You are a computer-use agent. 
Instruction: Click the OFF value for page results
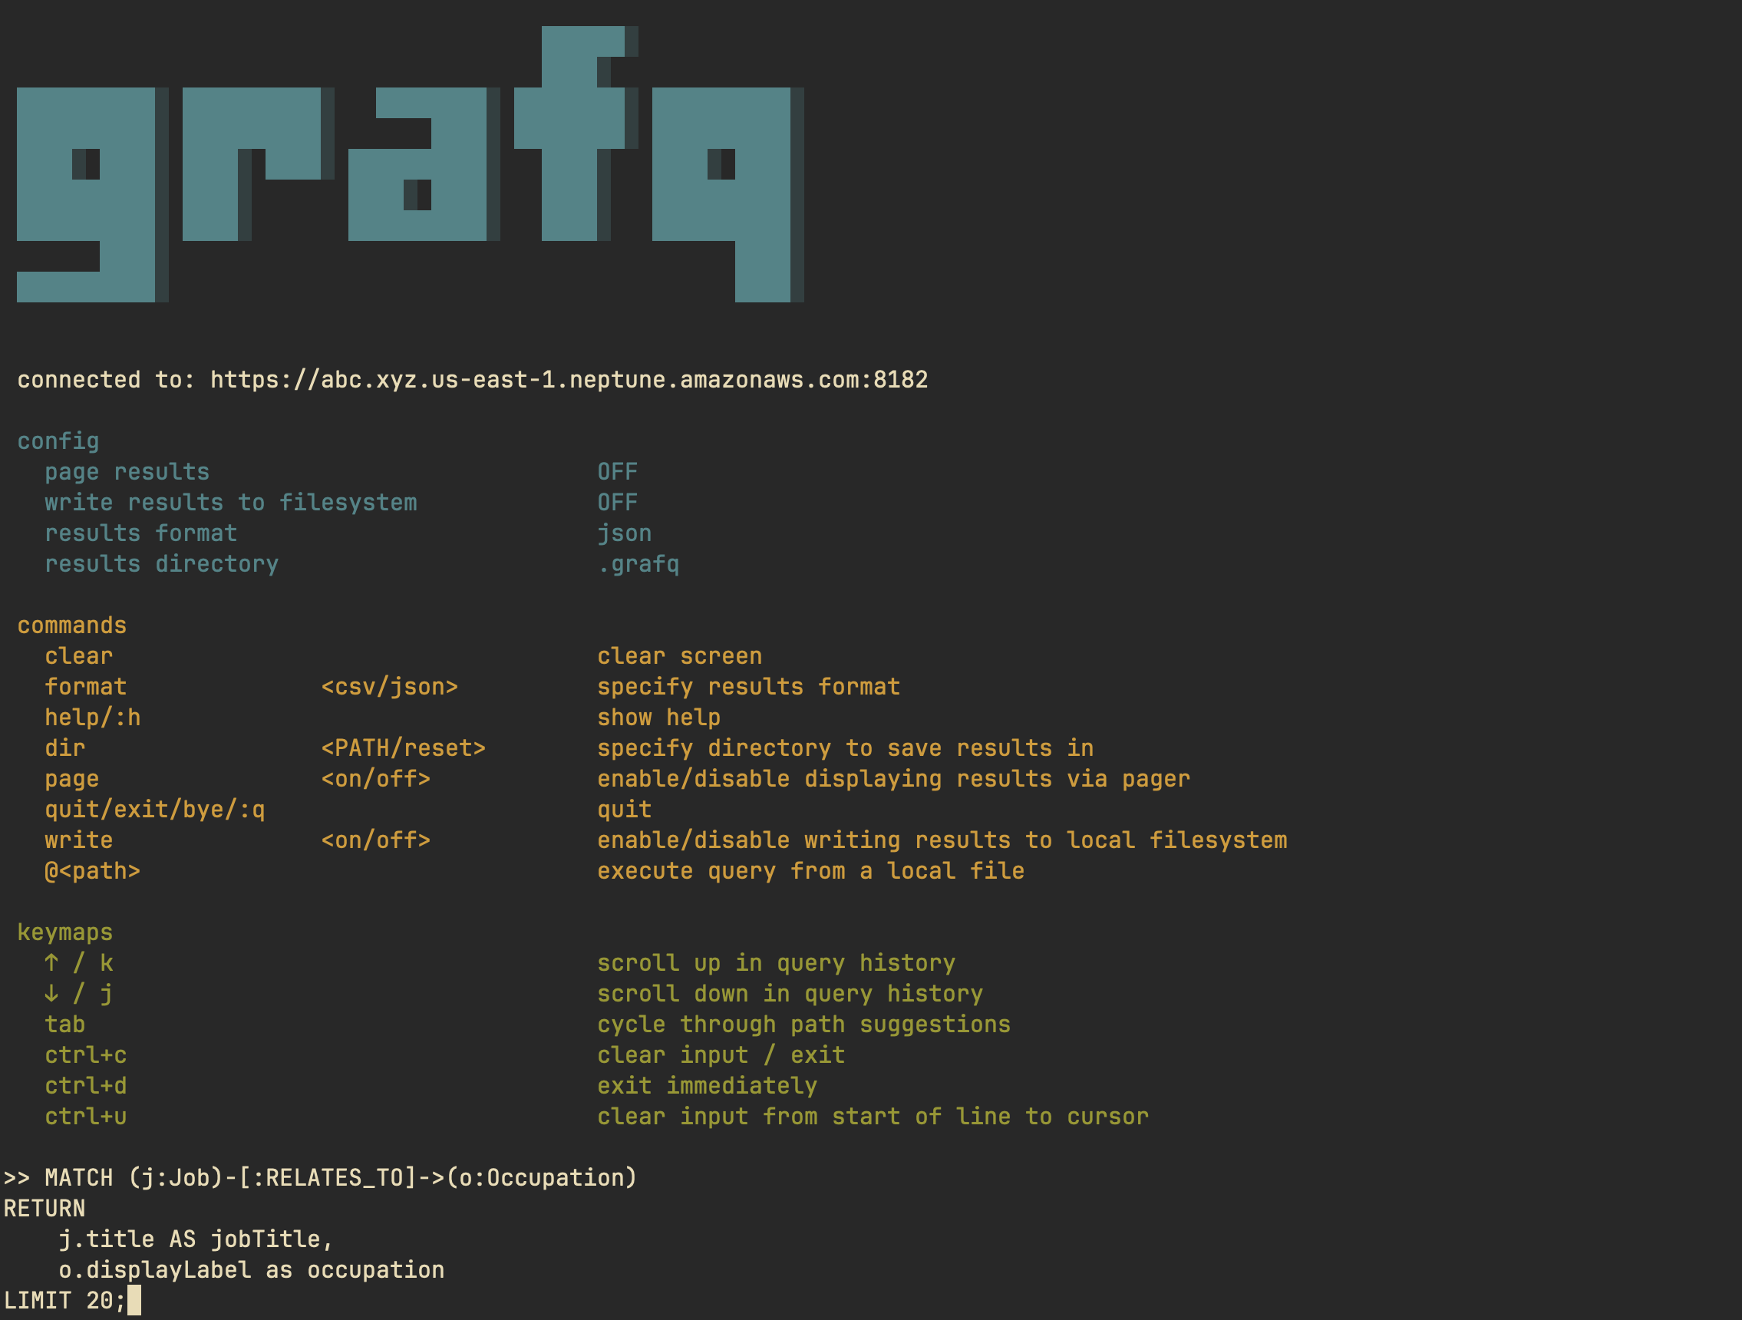tap(617, 471)
